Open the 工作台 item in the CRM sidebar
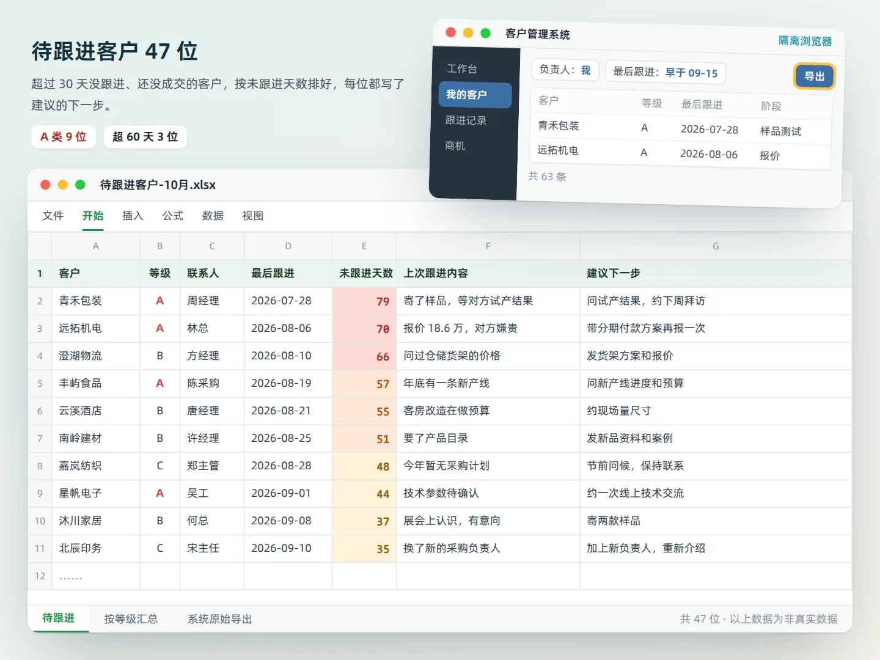 [x=461, y=69]
